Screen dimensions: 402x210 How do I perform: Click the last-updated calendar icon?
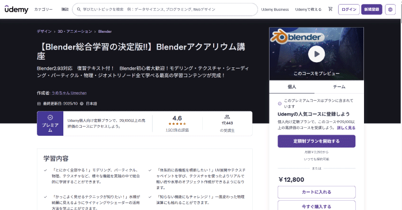[x=39, y=104]
